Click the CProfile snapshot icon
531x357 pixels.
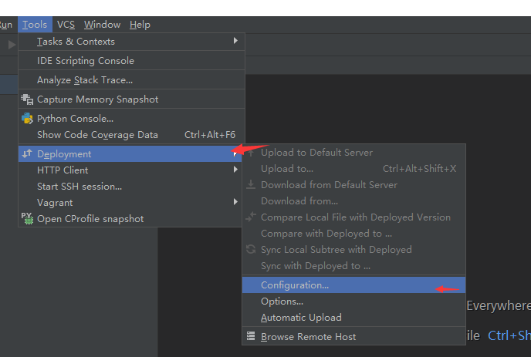pos(27,219)
